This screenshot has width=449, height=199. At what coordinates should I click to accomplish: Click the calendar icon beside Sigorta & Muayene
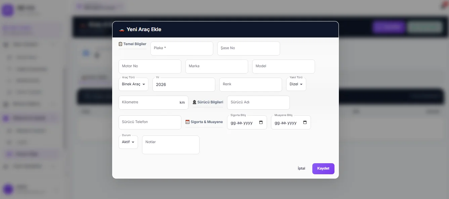188,122
